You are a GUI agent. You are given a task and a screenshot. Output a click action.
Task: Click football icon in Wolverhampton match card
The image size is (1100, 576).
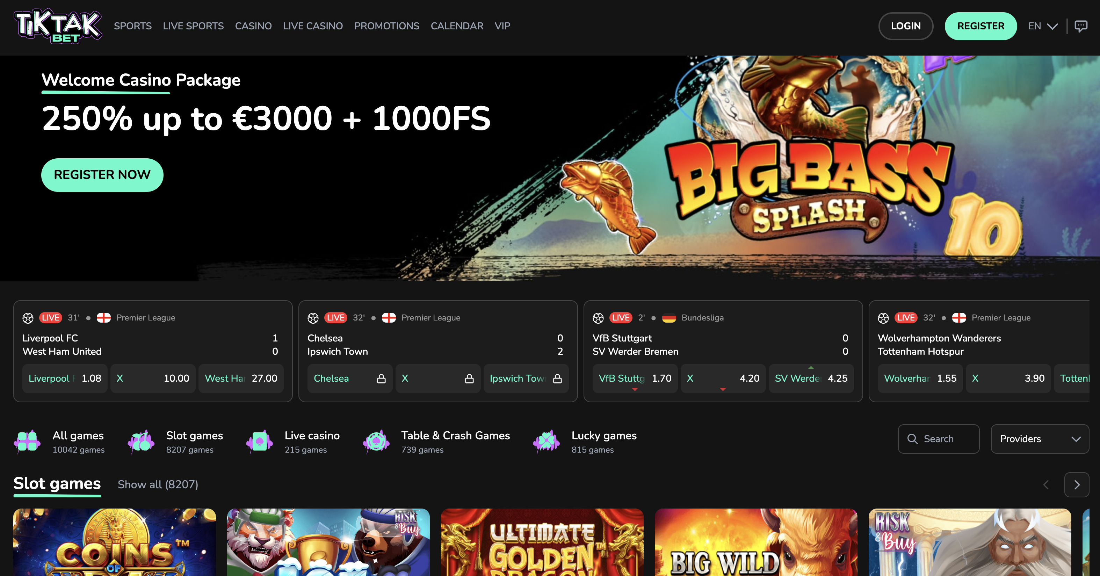(883, 318)
